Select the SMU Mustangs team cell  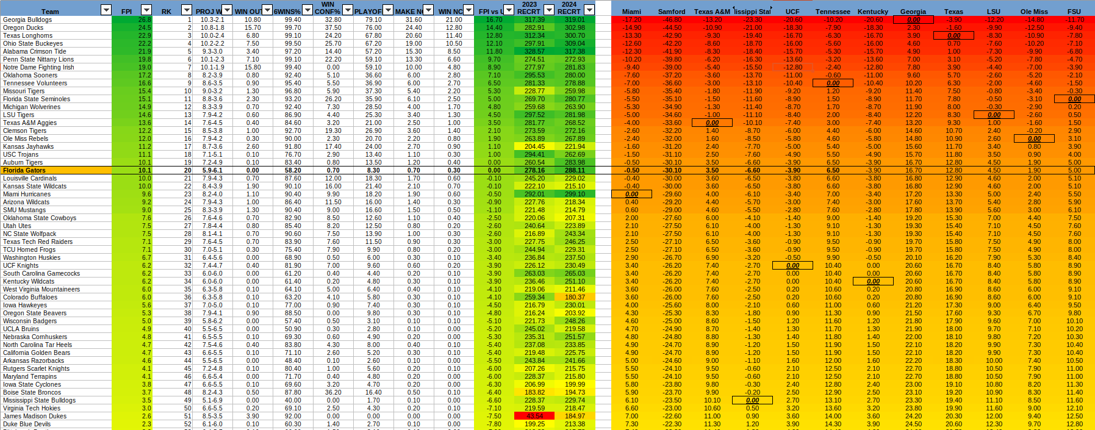point(56,210)
